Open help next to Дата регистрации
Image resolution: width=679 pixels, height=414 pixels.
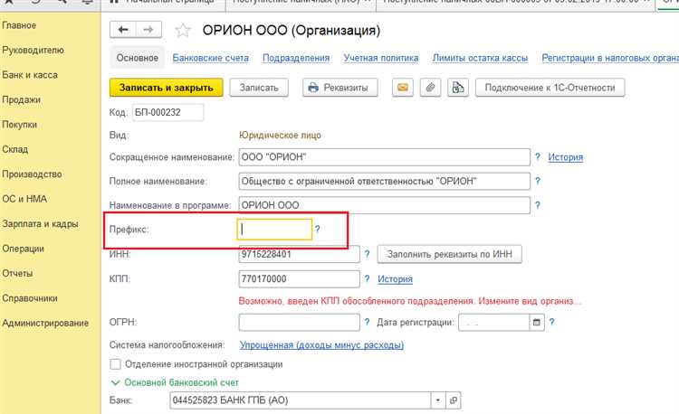551,322
